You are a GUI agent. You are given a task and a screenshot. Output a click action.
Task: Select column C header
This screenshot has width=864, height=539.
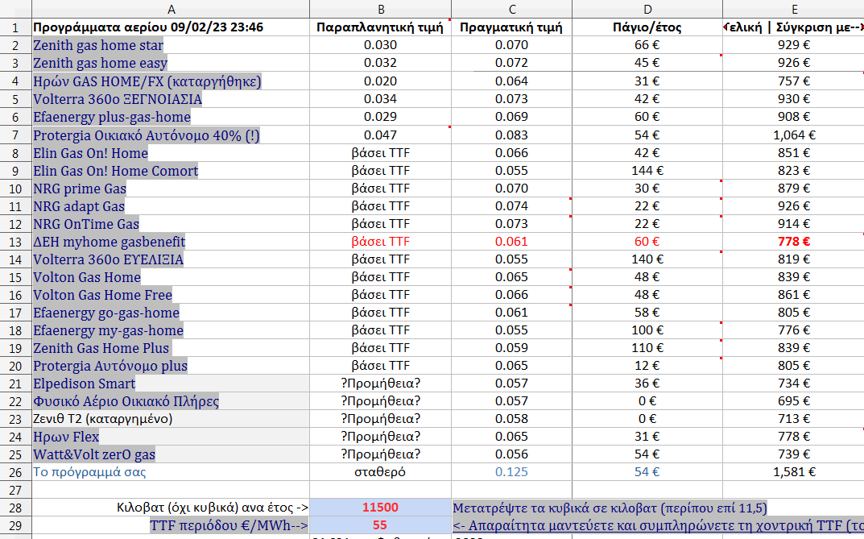512,9
